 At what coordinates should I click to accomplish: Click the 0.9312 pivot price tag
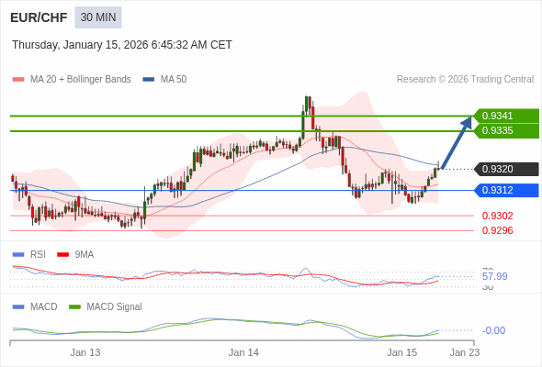(x=506, y=190)
